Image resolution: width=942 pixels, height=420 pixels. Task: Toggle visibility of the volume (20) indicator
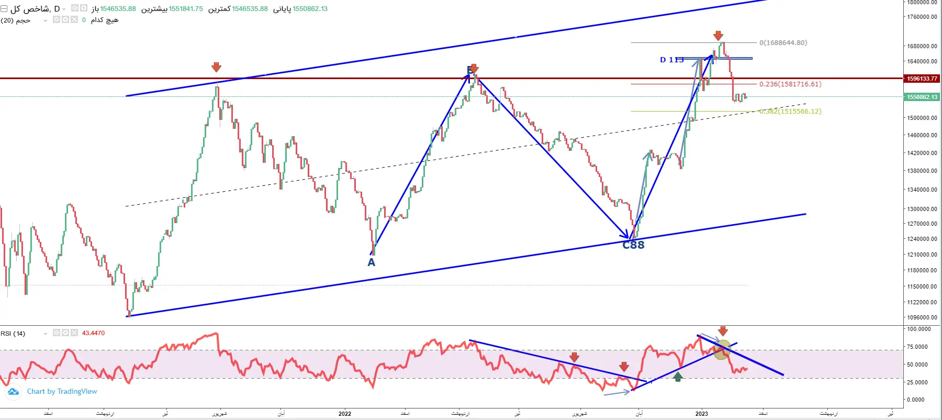(57, 20)
